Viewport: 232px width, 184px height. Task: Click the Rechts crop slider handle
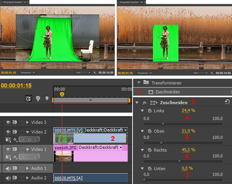coord(179,161)
